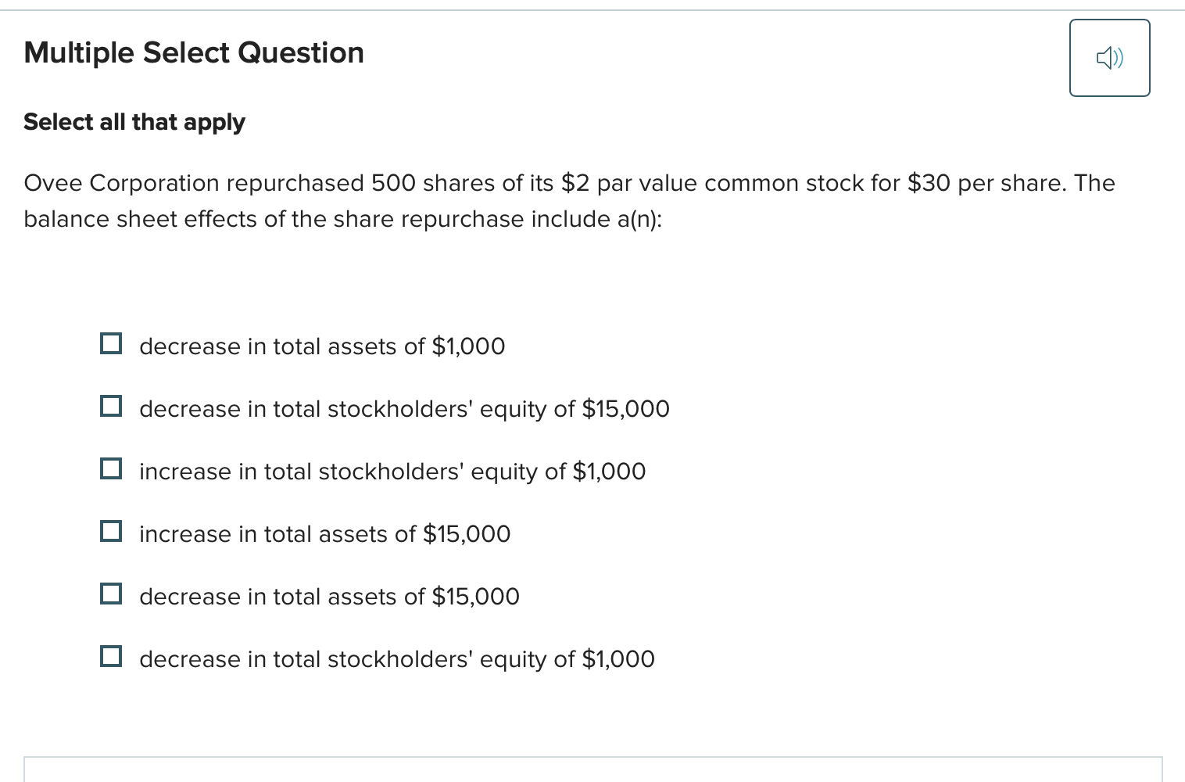This screenshot has height=782, width=1185.
Task: Check 'decrease in total stockholders' equity of $1,000'
Action: pos(111,655)
